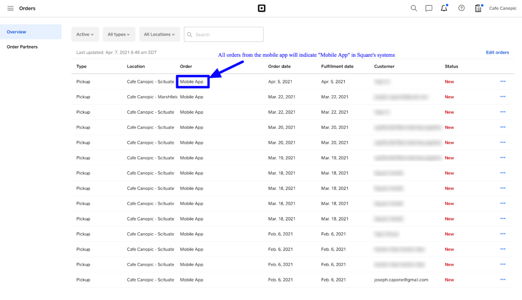Open more options for Apr. 5 order
The width and height of the screenshot is (522, 300).
click(x=502, y=81)
